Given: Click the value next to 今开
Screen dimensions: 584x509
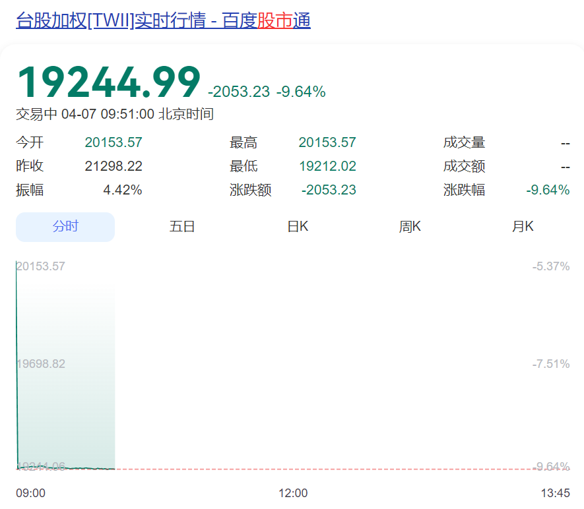Looking at the screenshot, I should pos(114,142).
